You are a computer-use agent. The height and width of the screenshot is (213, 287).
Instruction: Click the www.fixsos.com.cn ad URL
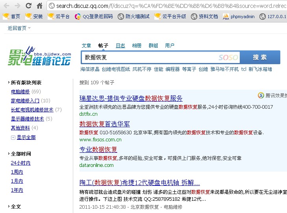click(100, 140)
